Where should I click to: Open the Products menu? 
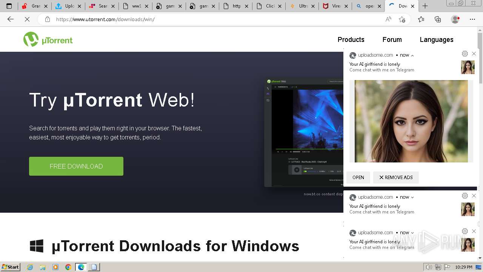click(351, 40)
